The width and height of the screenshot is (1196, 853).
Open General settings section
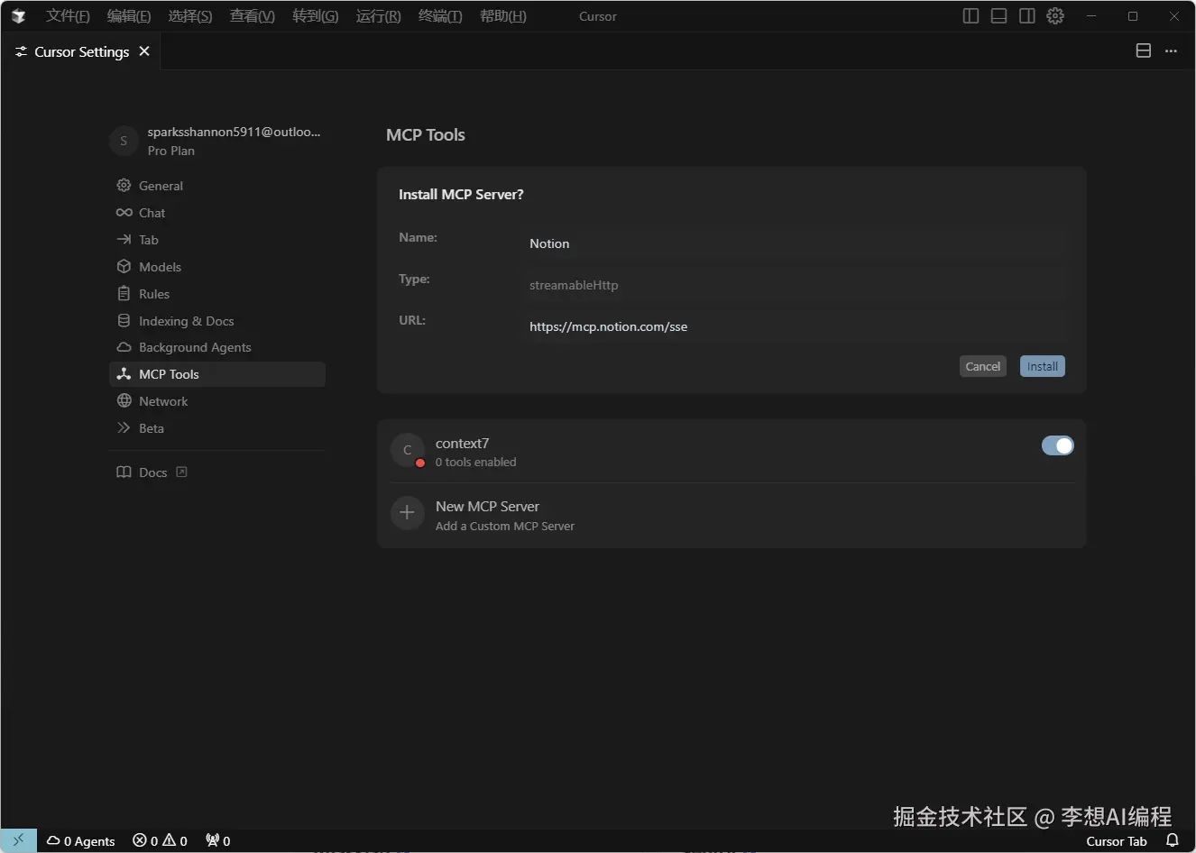click(x=216, y=186)
